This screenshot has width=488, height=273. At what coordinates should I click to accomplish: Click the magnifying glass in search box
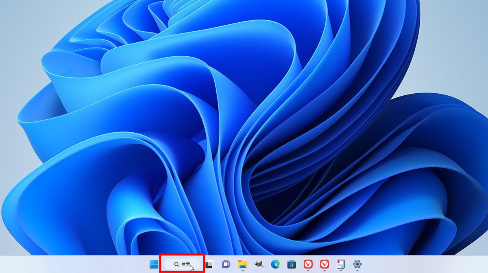176,264
